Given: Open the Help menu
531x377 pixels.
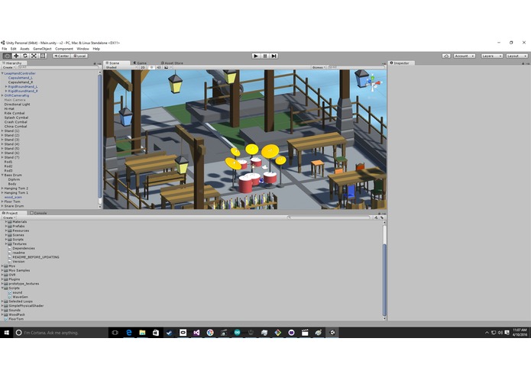Looking at the screenshot, I should [x=96, y=49].
